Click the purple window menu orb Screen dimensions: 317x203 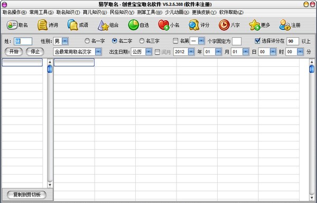[4, 4]
